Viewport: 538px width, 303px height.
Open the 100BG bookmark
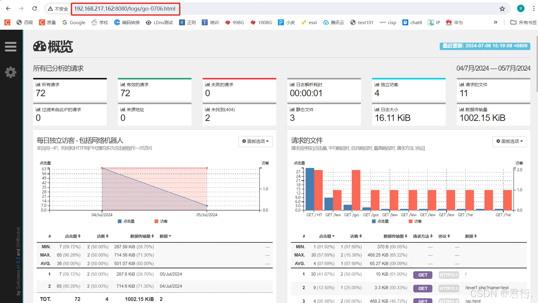coord(261,22)
